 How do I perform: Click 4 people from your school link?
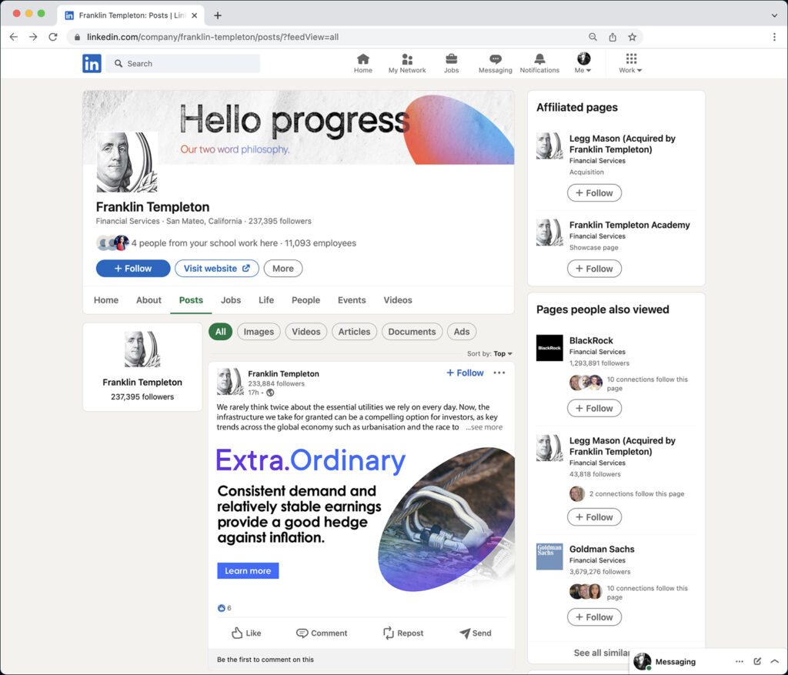(205, 242)
